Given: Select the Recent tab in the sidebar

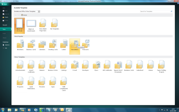Looking at the screenshot, I should tap(5, 25).
